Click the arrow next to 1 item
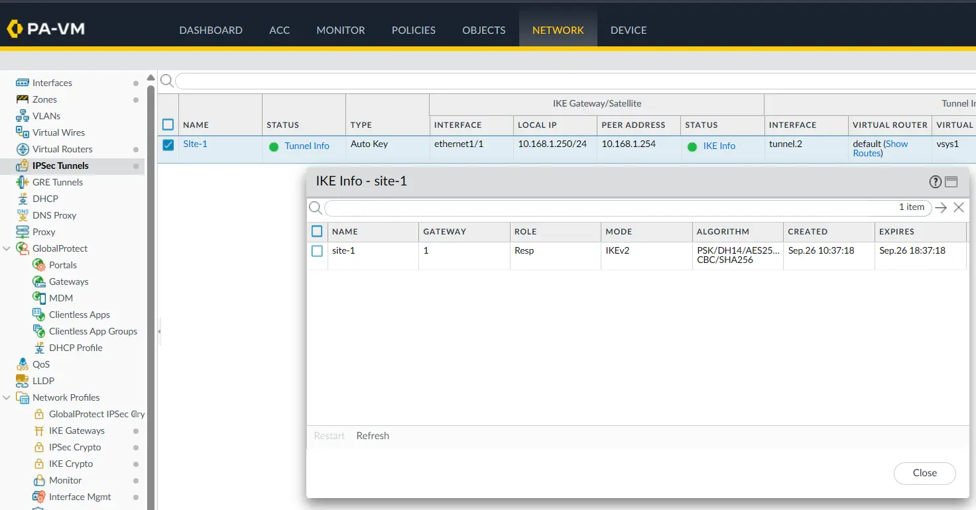 (x=941, y=208)
